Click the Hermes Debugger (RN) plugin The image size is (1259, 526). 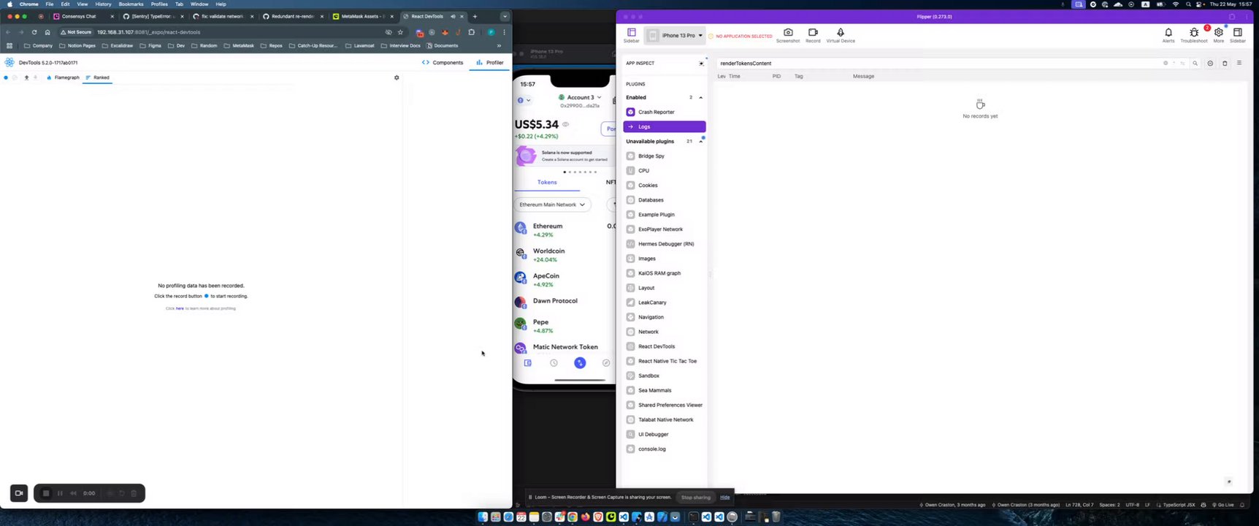[x=665, y=243]
